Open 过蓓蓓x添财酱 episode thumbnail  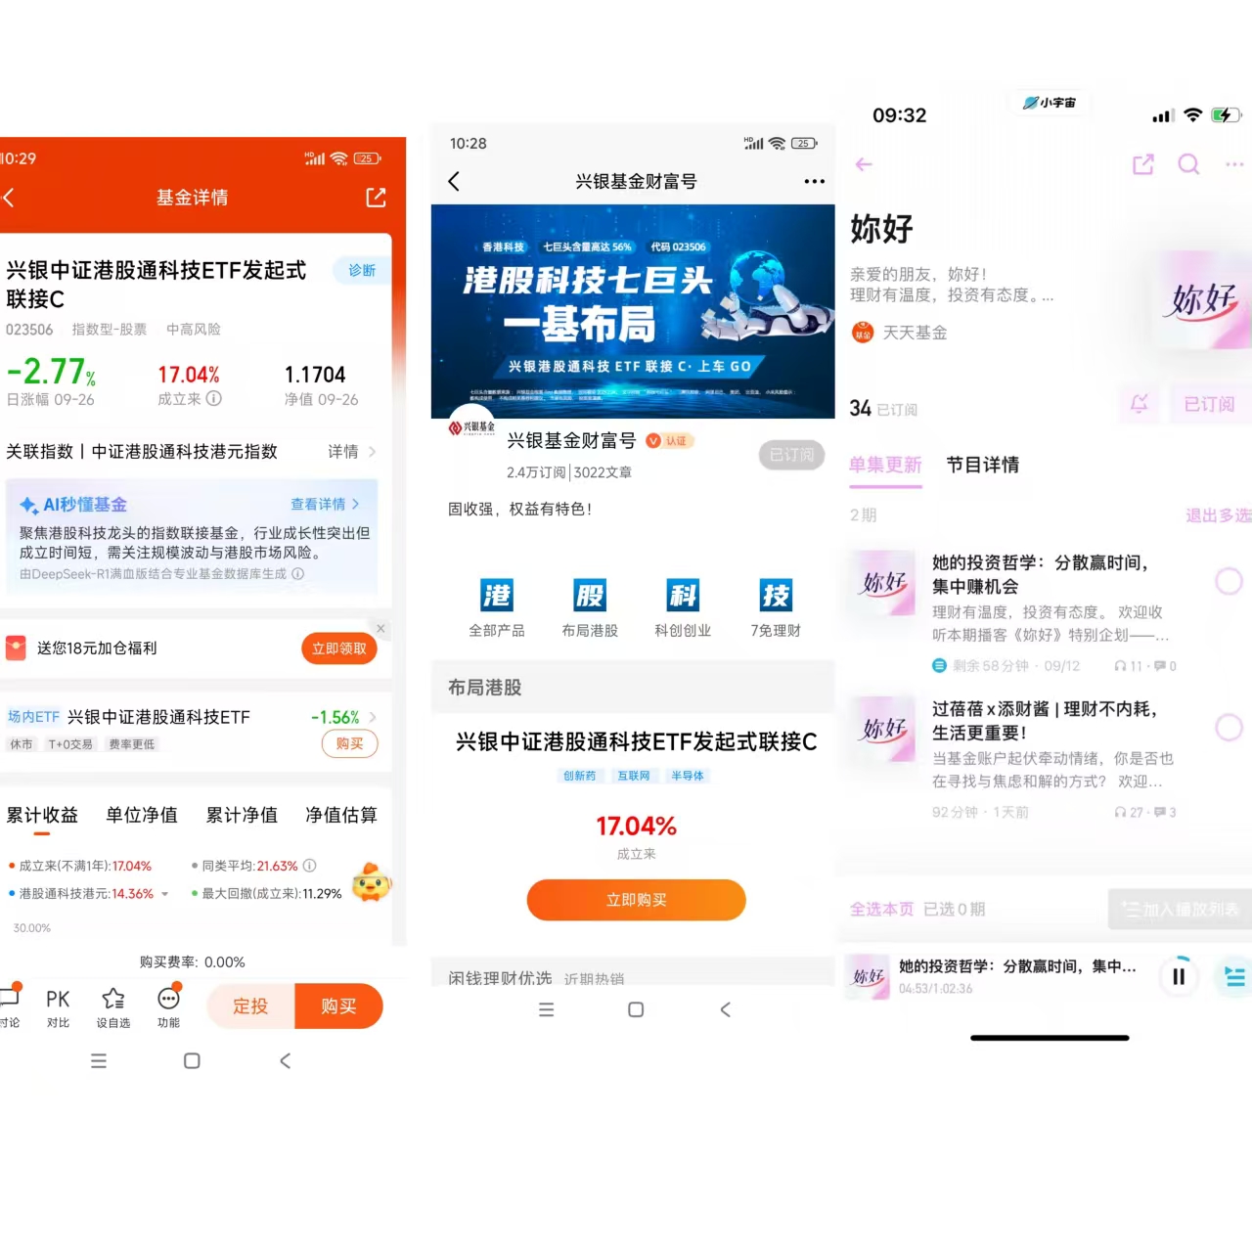click(x=883, y=730)
